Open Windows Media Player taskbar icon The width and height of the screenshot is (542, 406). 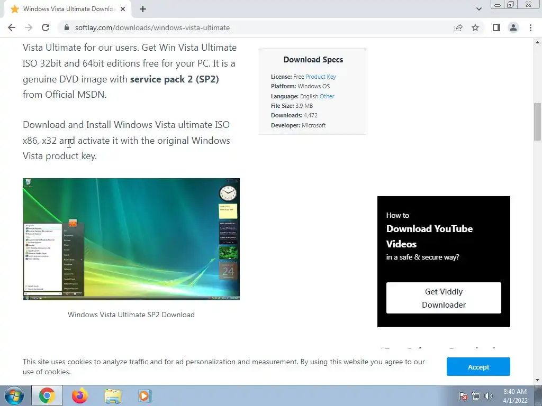[x=144, y=395]
